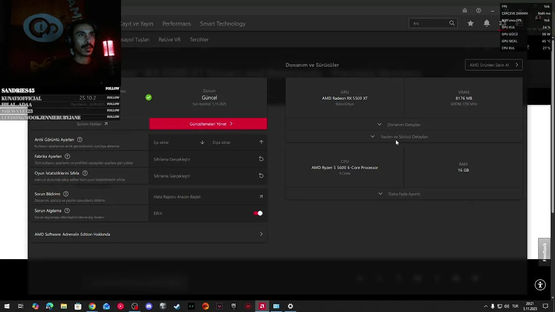Open AMD Software: Adrenalin Edition Hakkında
Screen dimensions: 555x312
coord(149,234)
